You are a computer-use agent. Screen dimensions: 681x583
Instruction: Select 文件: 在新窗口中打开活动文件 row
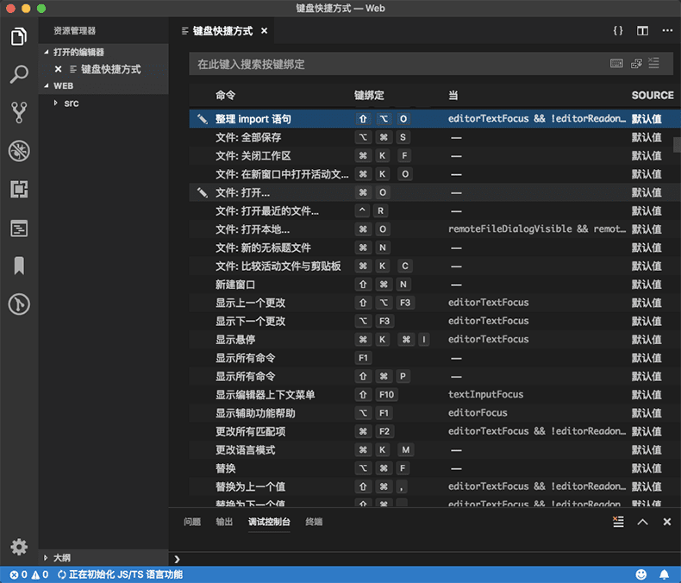[434, 173]
